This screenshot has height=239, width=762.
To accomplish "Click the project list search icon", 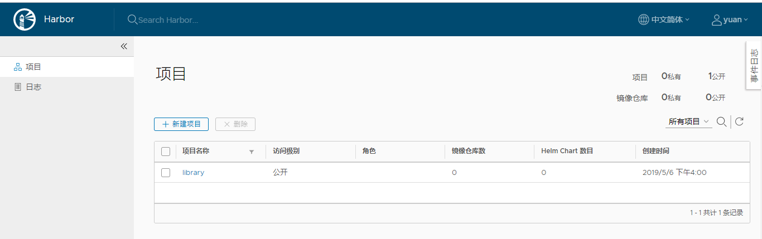I will [721, 121].
